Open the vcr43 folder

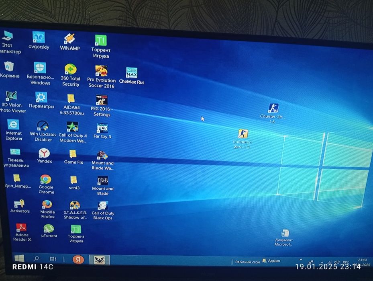74,183
